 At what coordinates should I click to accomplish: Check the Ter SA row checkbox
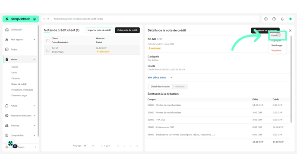(48, 50)
